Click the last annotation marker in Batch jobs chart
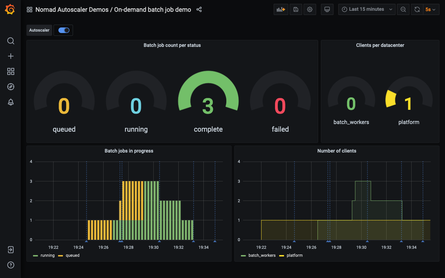Image resolution: width=445 pixels, height=278 pixels. click(x=215, y=241)
